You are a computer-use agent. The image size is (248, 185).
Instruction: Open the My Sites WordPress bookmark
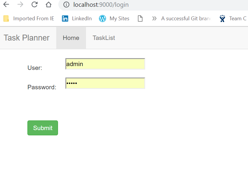[x=114, y=18]
